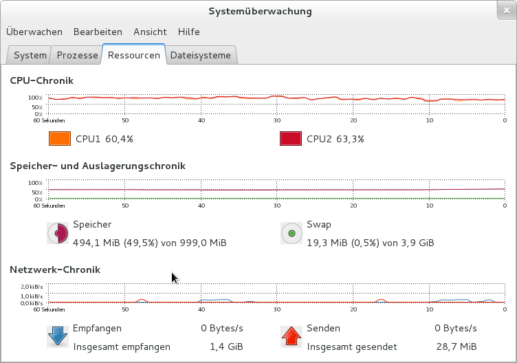The width and height of the screenshot is (517, 363).
Task: Open the Bearbeiten menu
Action: (98, 32)
